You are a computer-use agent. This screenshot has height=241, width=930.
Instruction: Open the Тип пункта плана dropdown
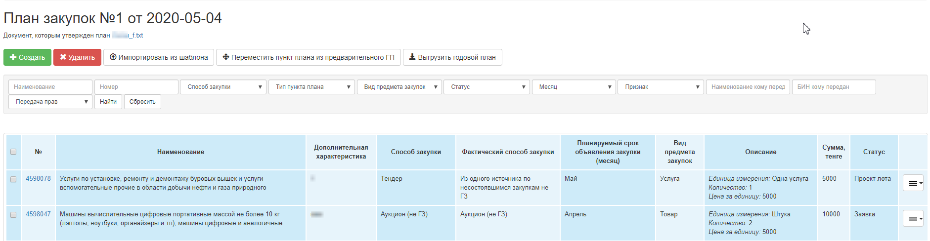pos(311,87)
